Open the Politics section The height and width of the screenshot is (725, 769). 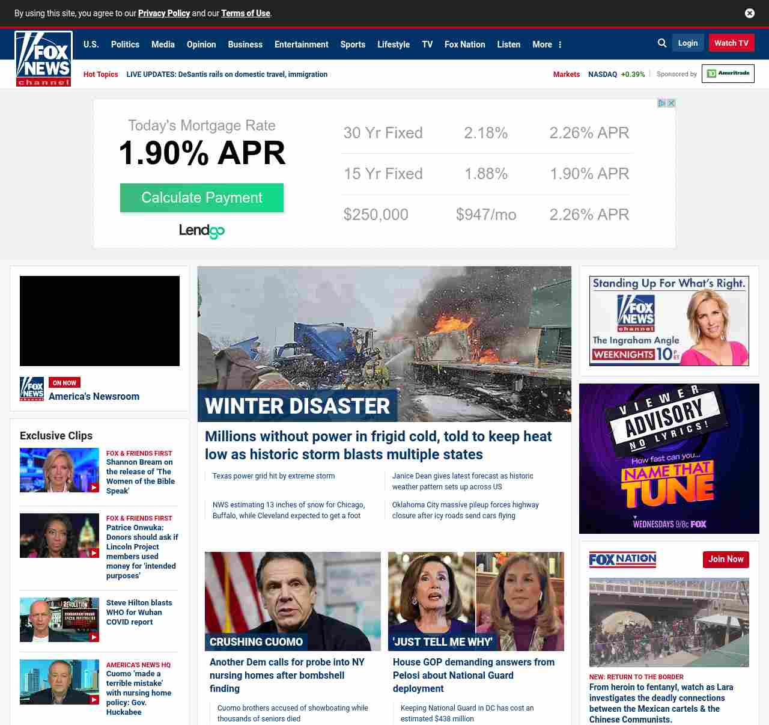tap(125, 44)
